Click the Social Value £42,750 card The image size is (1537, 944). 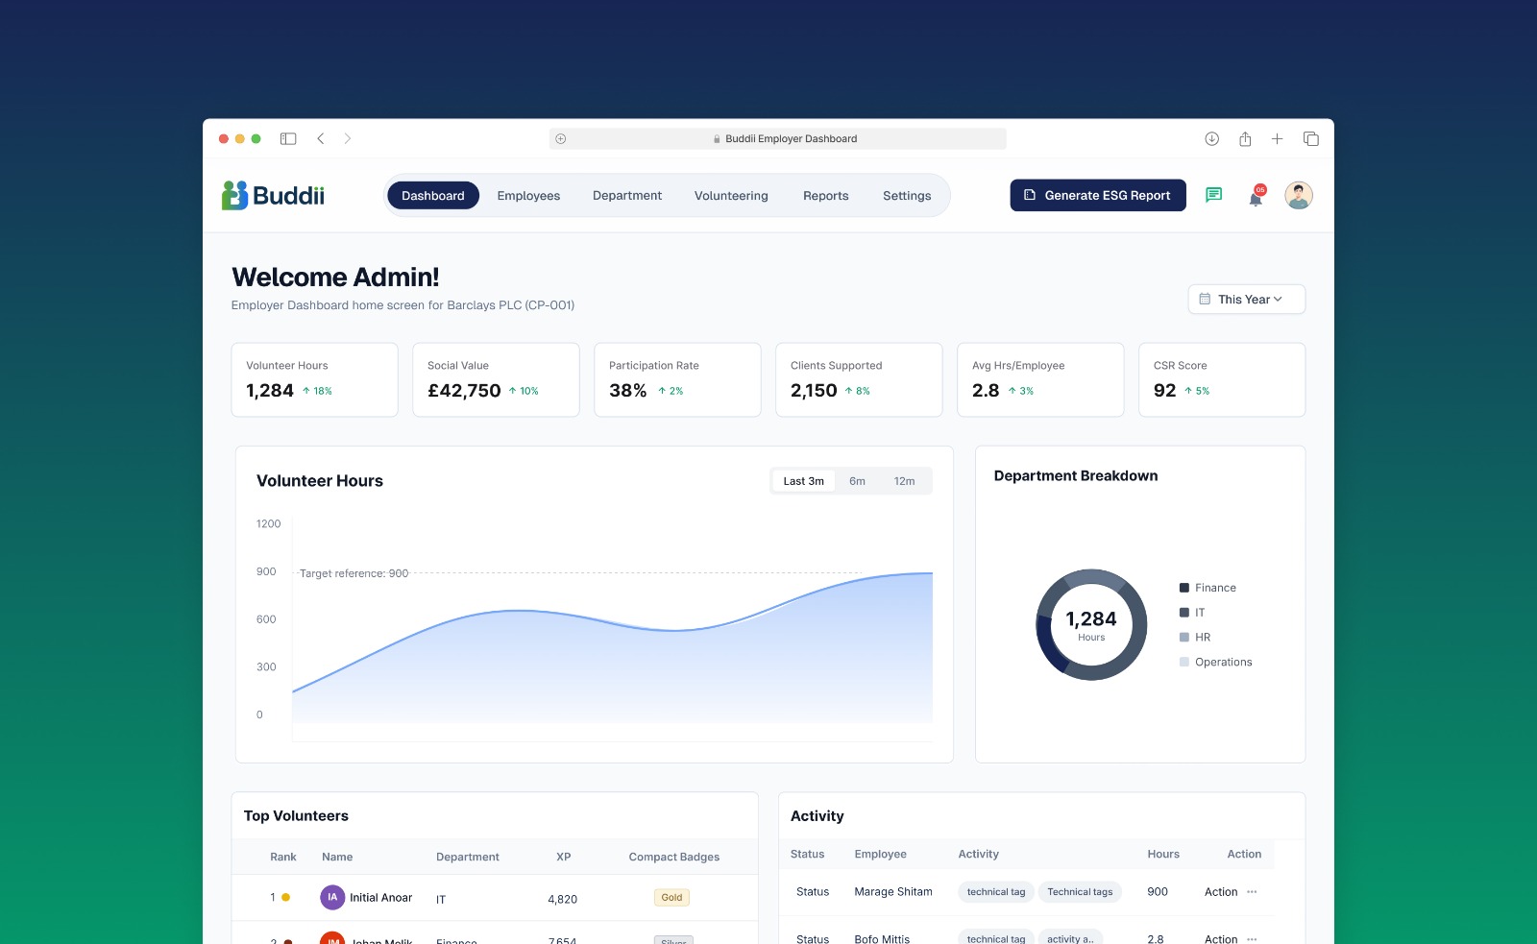coord(496,379)
